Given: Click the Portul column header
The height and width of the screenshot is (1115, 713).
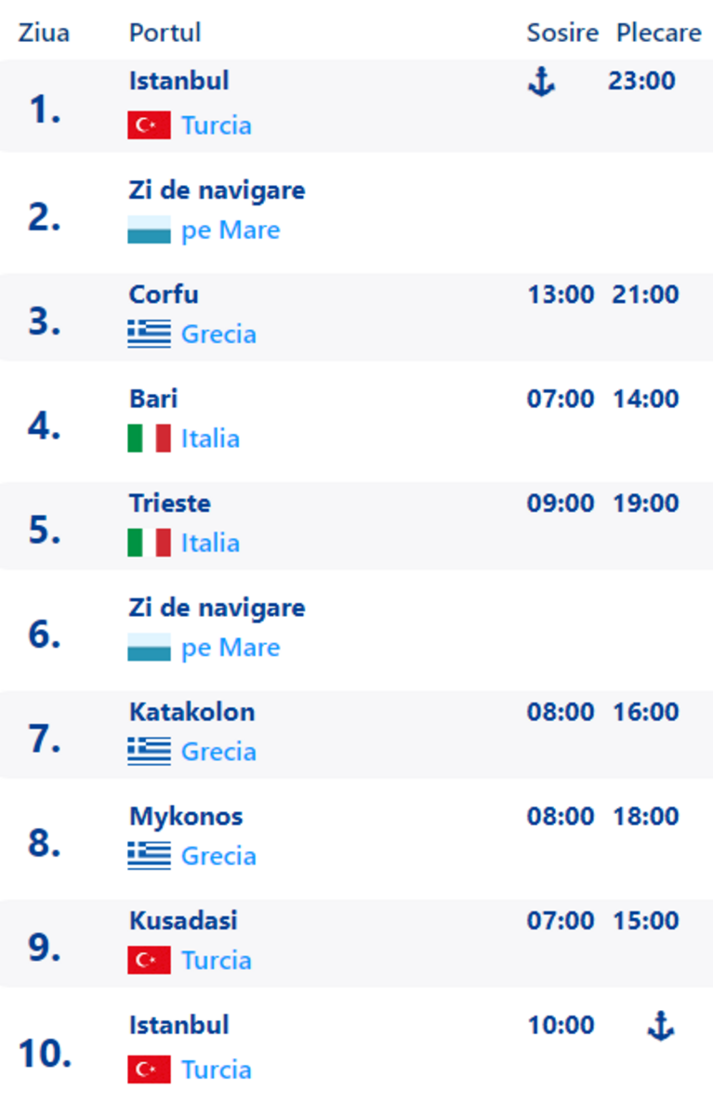Looking at the screenshot, I should click(x=165, y=33).
